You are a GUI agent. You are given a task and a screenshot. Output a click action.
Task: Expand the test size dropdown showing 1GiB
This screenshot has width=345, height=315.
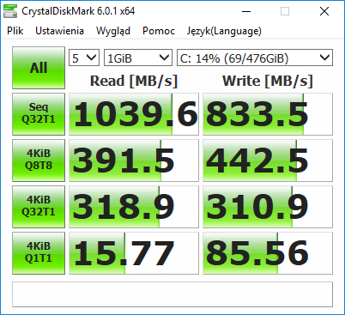coord(138,58)
